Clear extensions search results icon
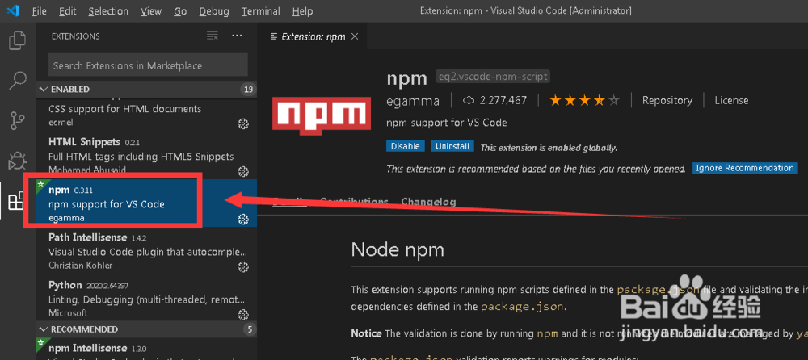The height and width of the screenshot is (360, 808). pos(213,36)
